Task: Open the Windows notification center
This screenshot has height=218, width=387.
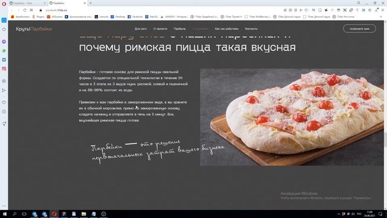Action: pyautogui.click(x=380, y=214)
